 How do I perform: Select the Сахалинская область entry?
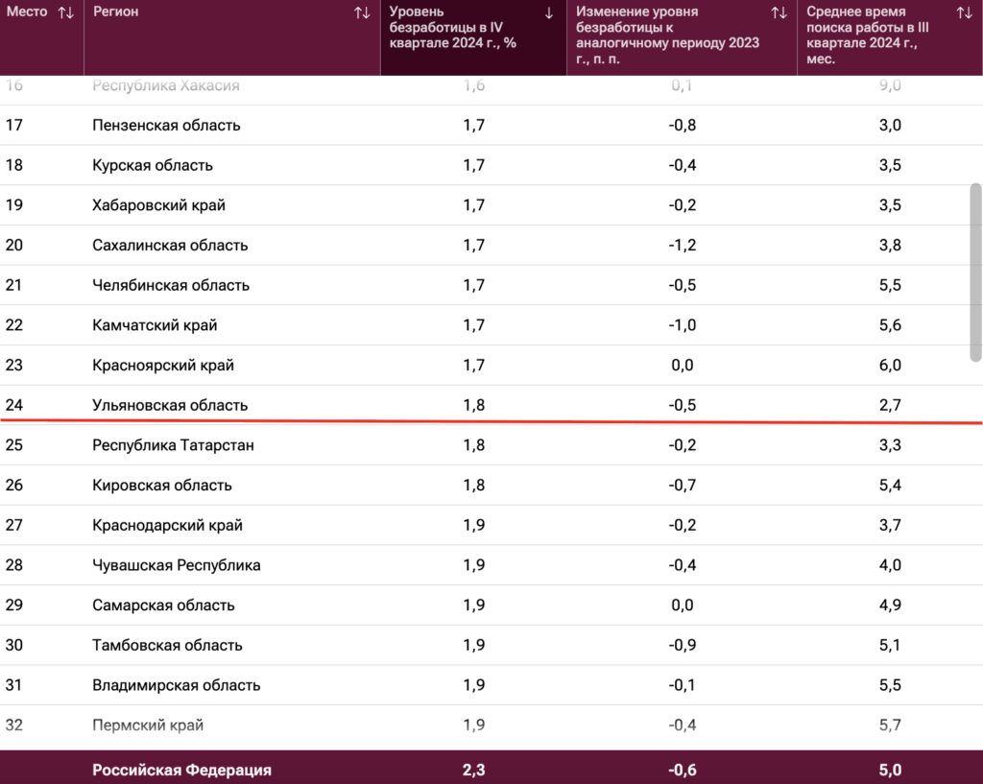[170, 245]
